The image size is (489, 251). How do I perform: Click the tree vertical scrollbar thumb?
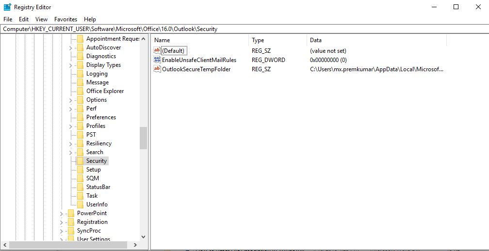(143, 138)
